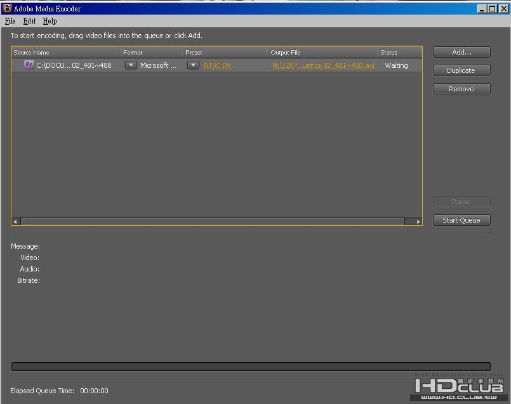Open the Format dropdown for the queued item
Viewport: 511px width, 404px height.
click(x=131, y=65)
